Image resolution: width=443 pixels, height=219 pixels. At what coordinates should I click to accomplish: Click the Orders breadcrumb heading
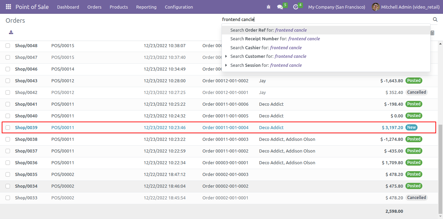coord(15,21)
